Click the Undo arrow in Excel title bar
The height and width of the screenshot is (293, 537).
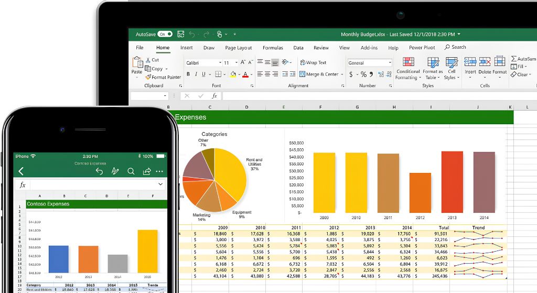pos(192,34)
